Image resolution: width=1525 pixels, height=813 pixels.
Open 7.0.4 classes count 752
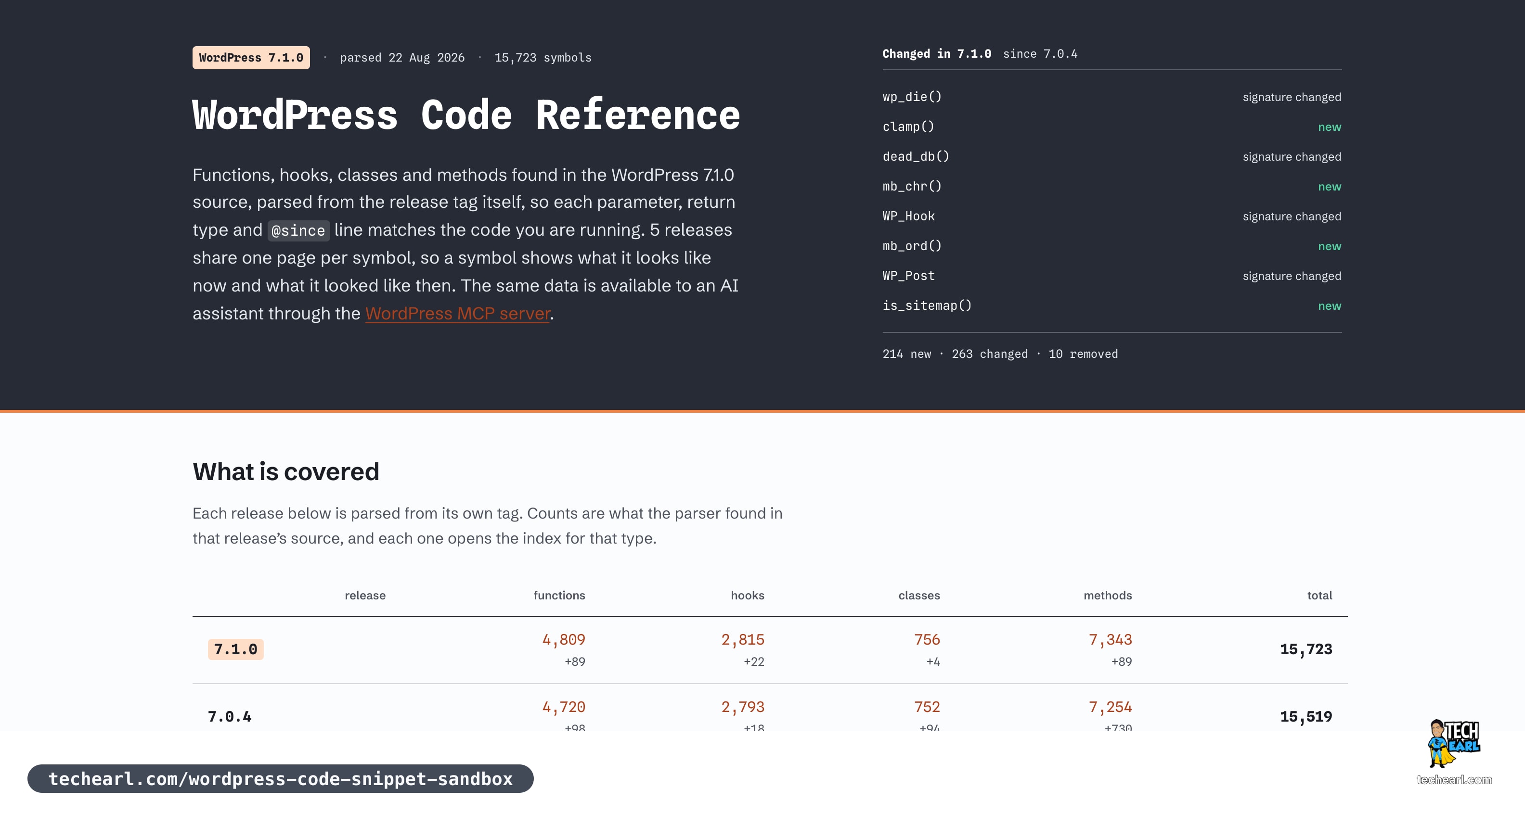927,707
